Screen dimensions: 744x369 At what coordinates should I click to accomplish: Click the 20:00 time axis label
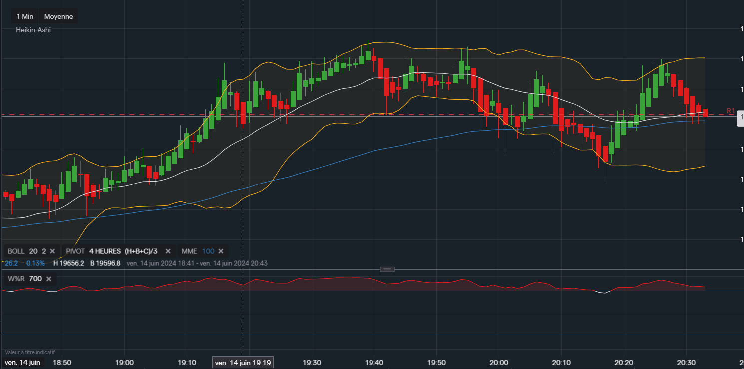[x=499, y=363]
